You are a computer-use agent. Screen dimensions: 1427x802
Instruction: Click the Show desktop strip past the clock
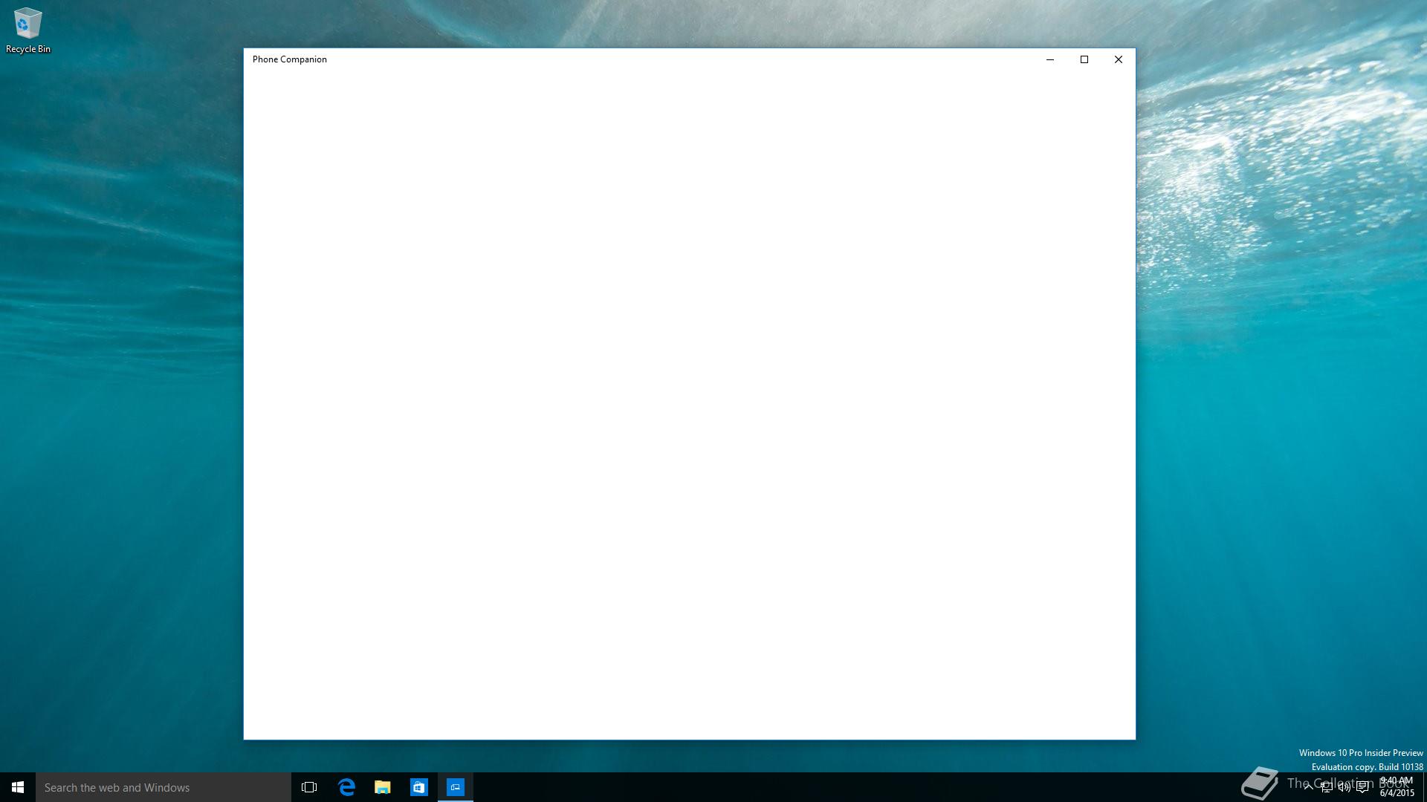tap(1425, 787)
